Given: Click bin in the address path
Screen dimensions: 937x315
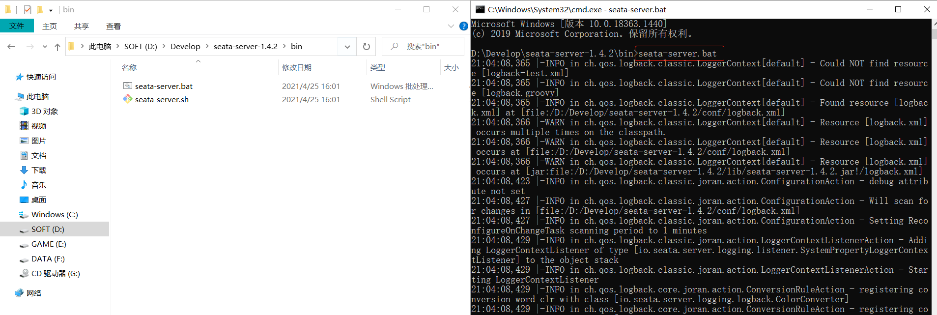Looking at the screenshot, I should pyautogui.click(x=296, y=46).
